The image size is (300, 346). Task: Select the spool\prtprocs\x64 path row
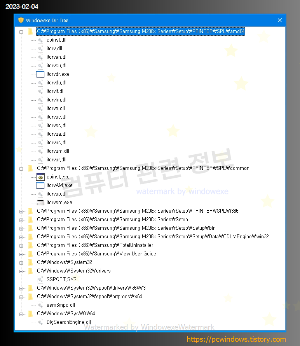tap(89, 297)
